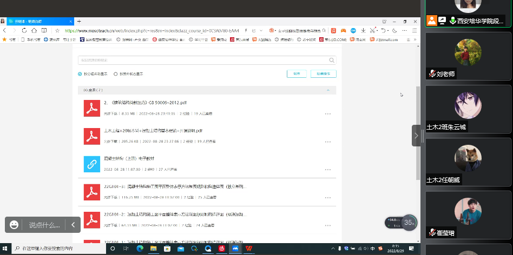This screenshot has width=513, height=255.
Task: Click the 批量操作 button
Action: pos(323,74)
